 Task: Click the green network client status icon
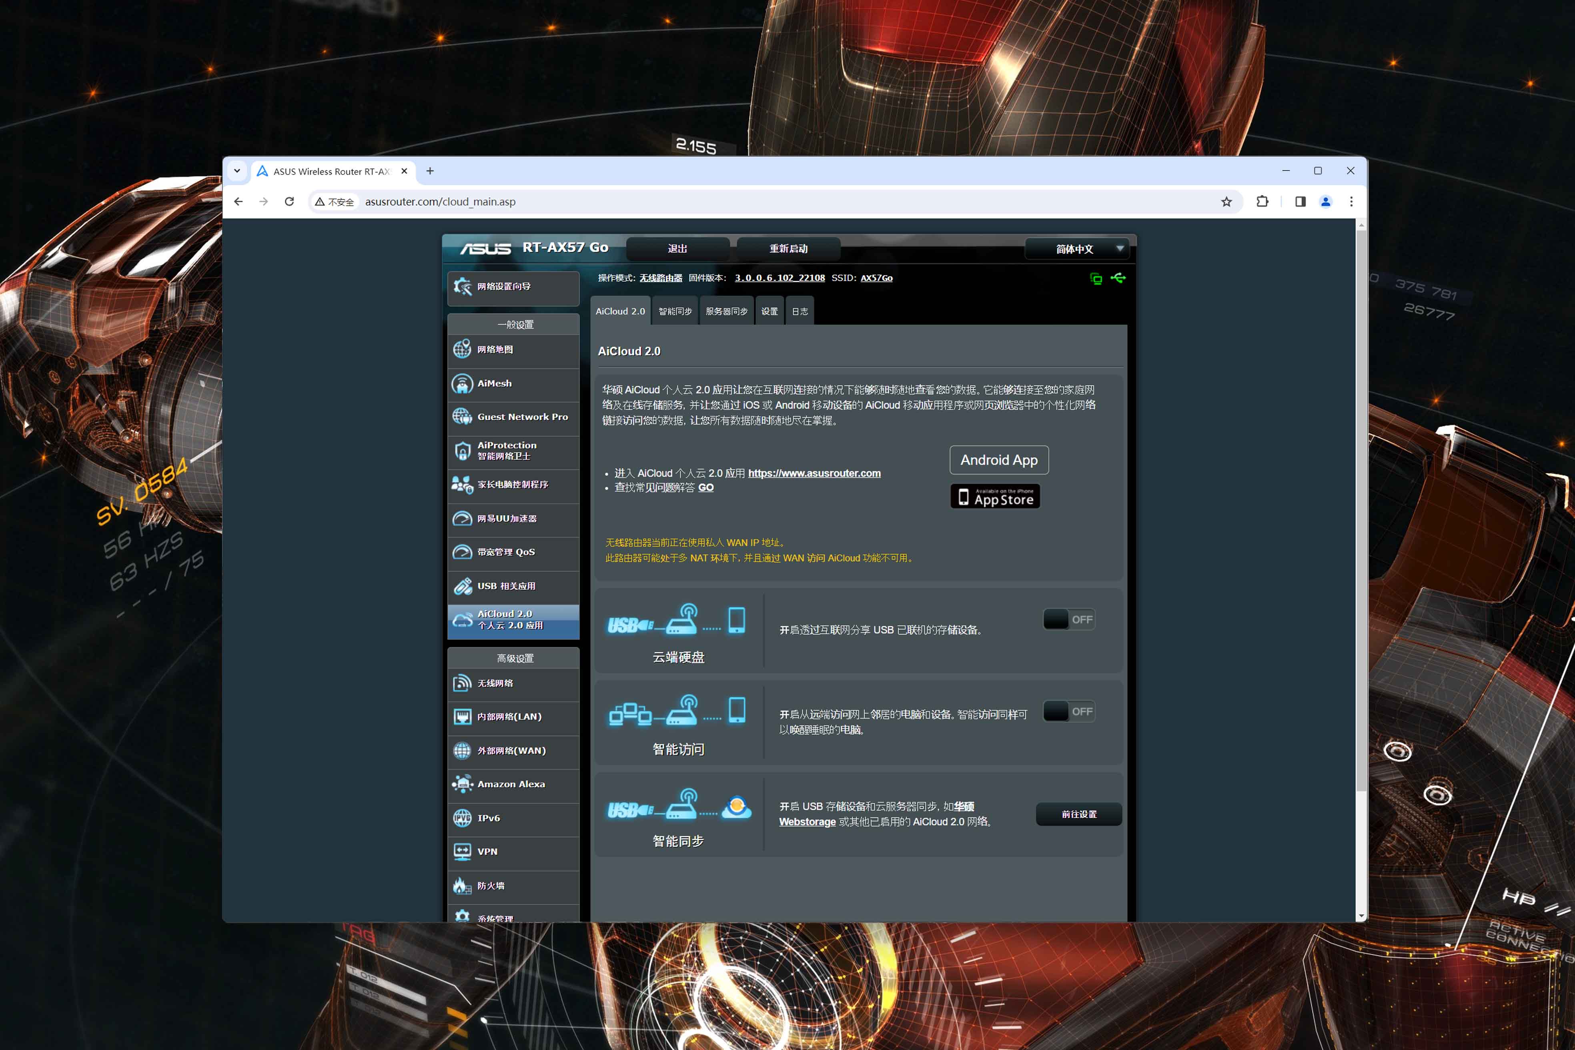(1096, 279)
